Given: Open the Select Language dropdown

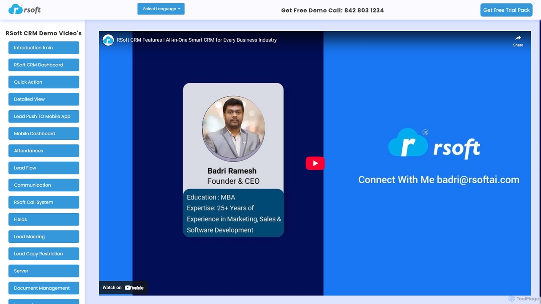Looking at the screenshot, I should click(161, 9).
